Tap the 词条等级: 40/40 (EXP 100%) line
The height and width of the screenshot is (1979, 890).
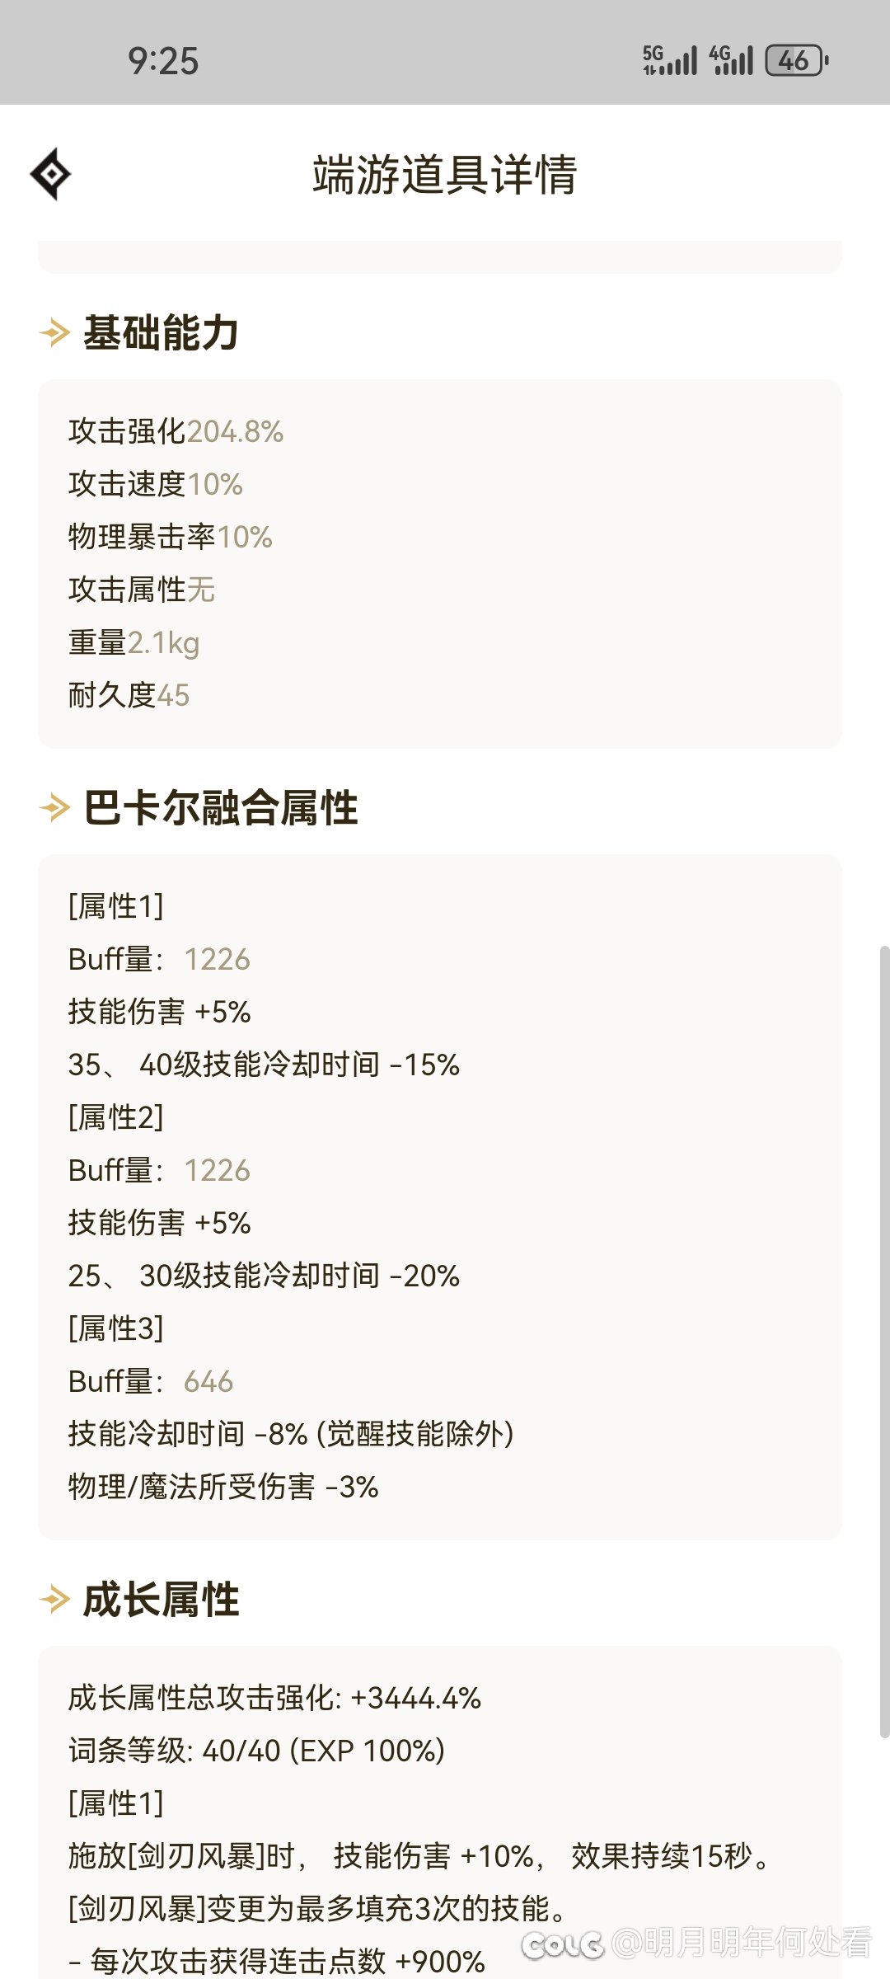click(257, 1751)
